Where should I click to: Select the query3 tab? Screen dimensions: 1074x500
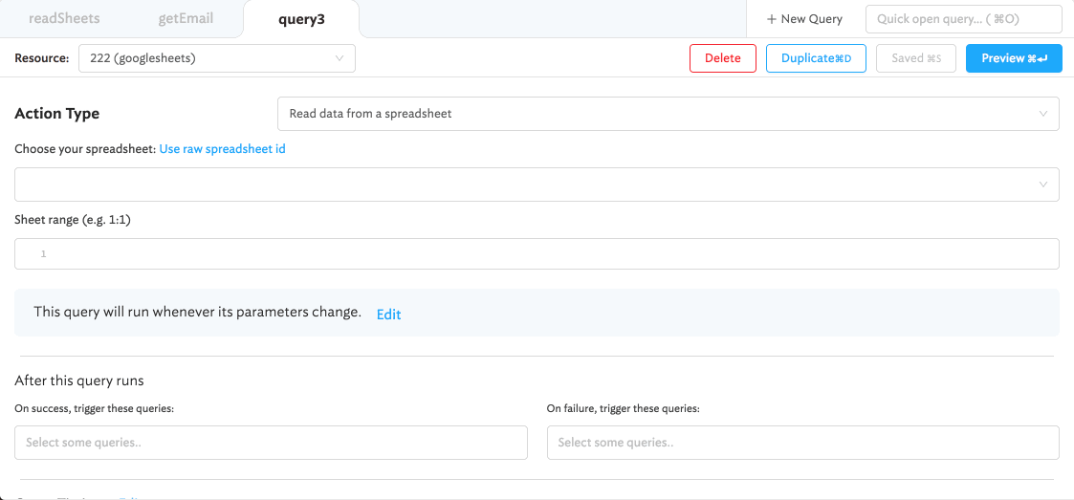point(301,19)
